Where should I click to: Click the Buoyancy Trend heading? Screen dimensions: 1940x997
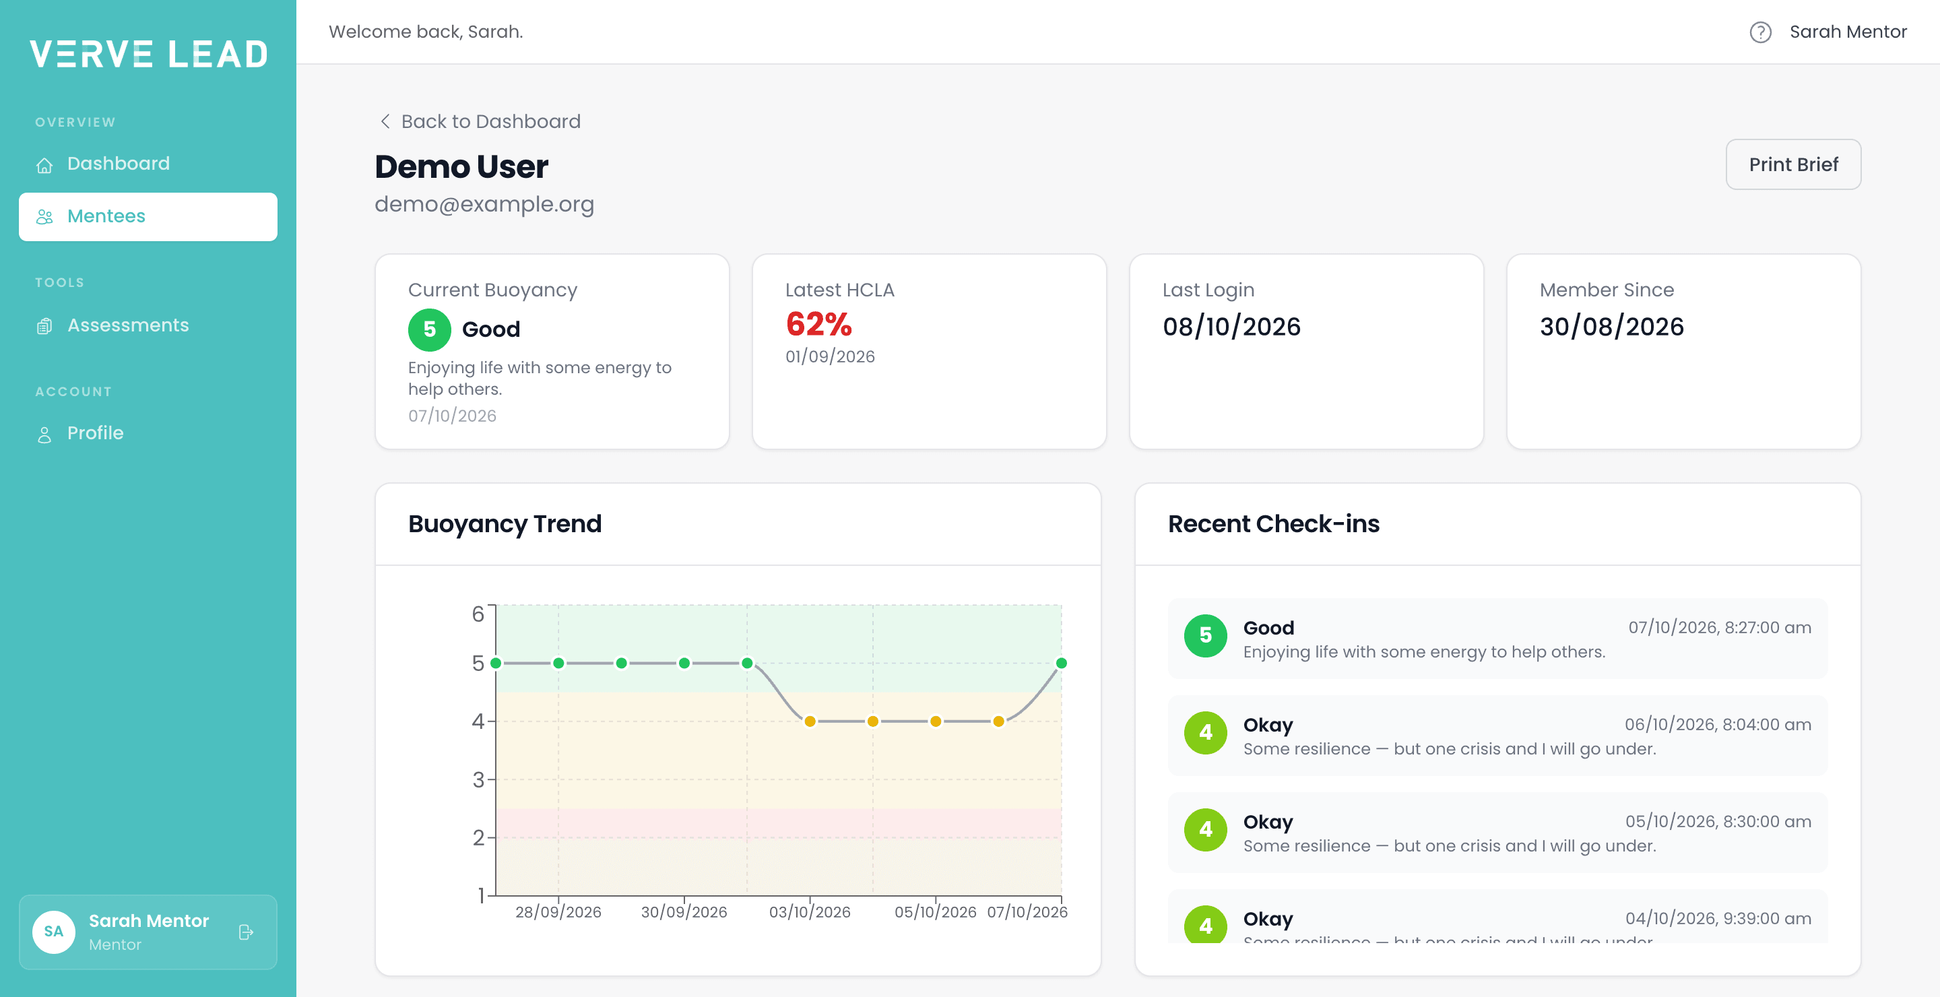(505, 524)
